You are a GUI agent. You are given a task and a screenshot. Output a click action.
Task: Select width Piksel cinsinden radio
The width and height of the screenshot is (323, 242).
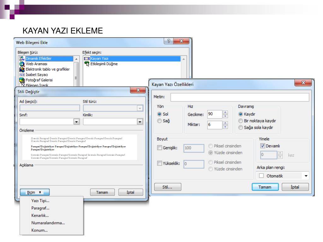[x=210, y=146]
